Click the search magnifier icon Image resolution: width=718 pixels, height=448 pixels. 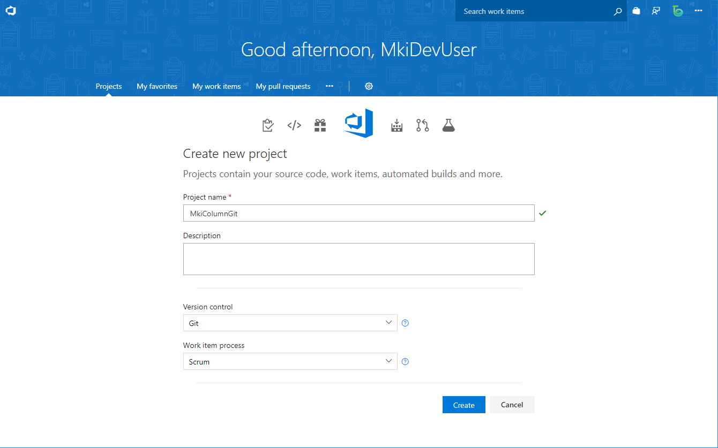[x=618, y=11]
